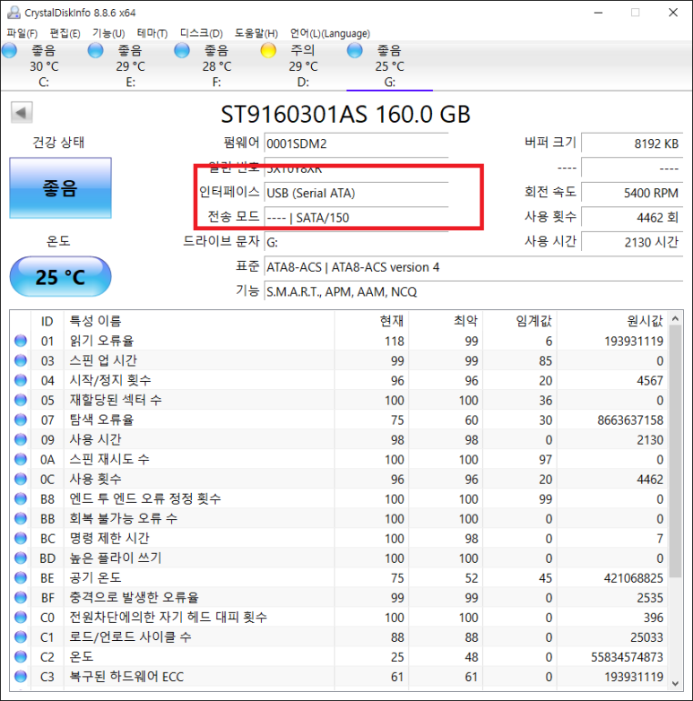Click raw value 8663637158 for 탐색 오류율

point(630,420)
